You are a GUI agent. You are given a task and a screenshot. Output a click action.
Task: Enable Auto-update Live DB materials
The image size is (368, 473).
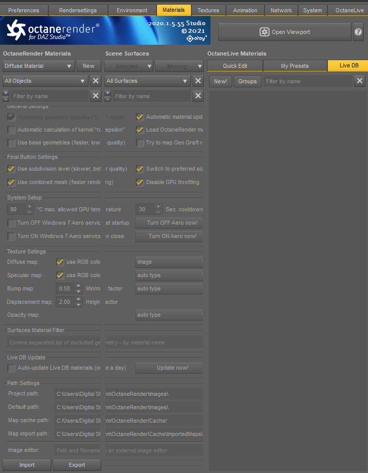[x=11, y=368]
